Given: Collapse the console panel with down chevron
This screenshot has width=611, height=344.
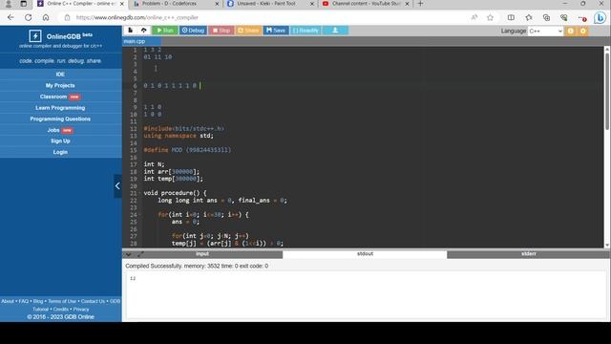Looking at the screenshot, I should click(x=128, y=254).
